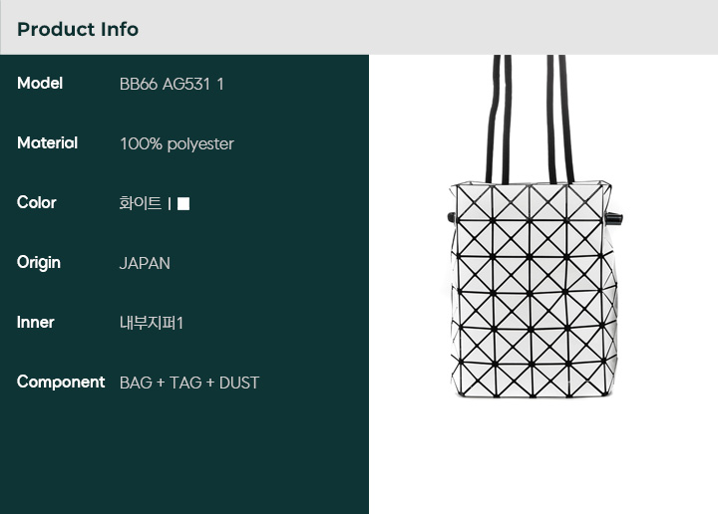Select the 100% polyester text
Viewport: 718px width, 514px height.
click(x=177, y=144)
